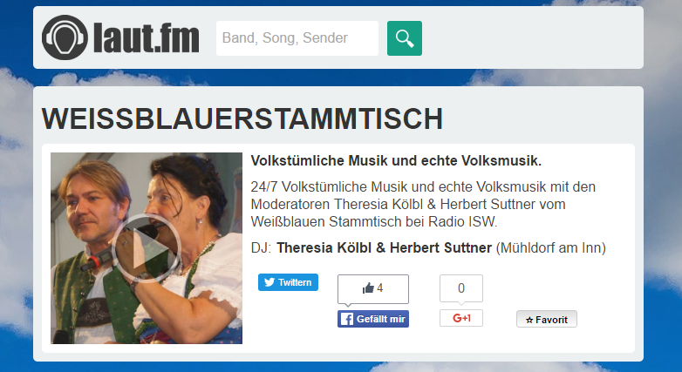Click the headphone head logo icon
The height and width of the screenshot is (372, 682).
(65, 37)
